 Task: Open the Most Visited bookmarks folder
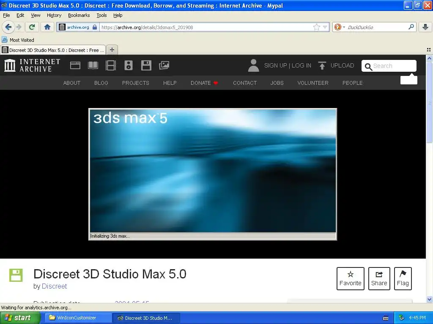(18, 40)
